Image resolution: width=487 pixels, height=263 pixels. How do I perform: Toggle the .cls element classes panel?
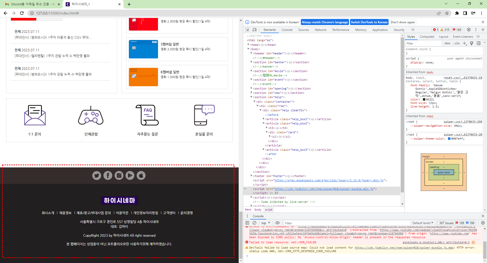pyautogui.click(x=457, y=43)
